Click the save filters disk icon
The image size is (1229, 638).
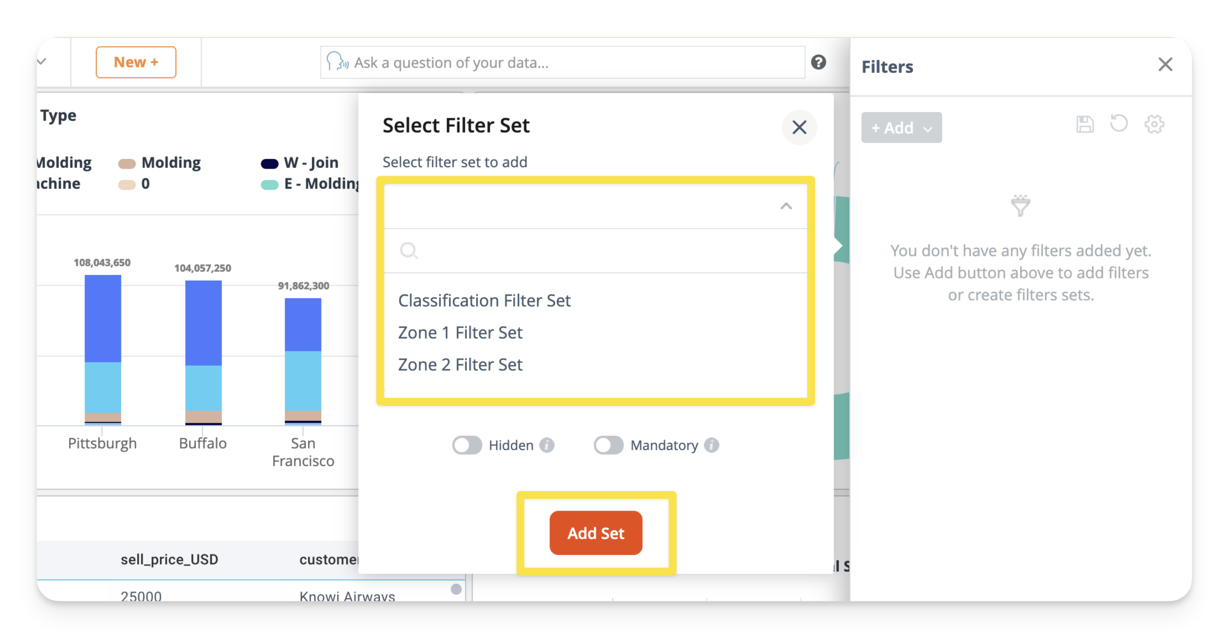[1085, 124]
